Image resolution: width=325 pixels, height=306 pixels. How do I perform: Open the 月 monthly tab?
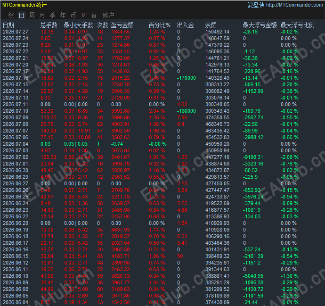pyautogui.click(x=42, y=15)
